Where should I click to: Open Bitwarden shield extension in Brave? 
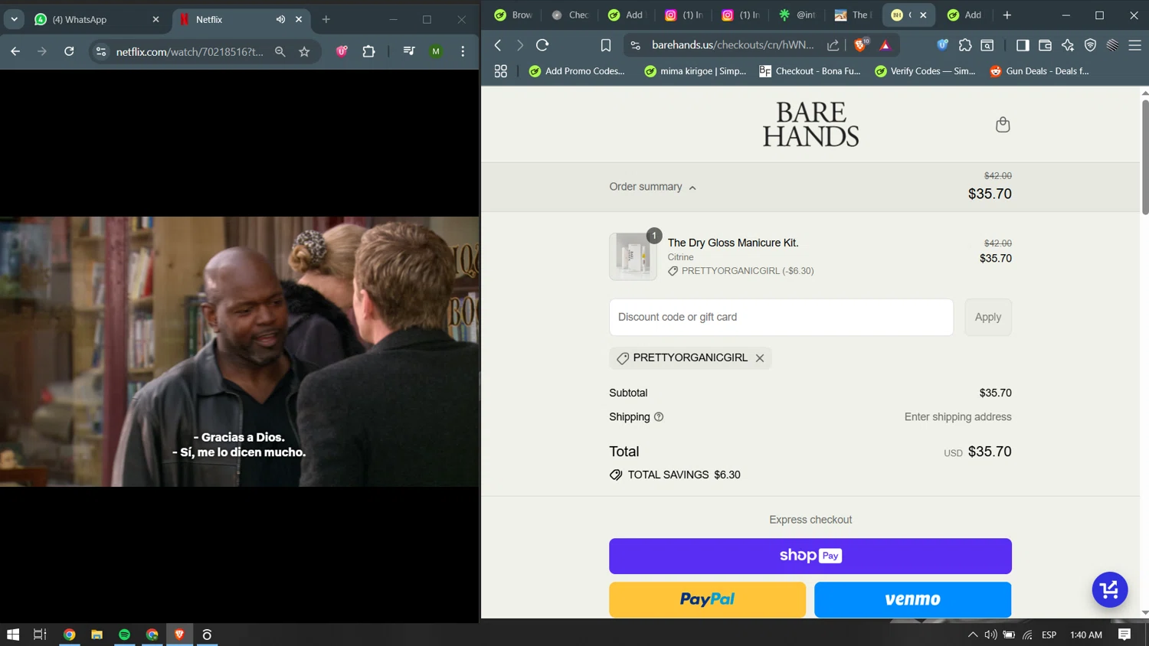coord(943,45)
